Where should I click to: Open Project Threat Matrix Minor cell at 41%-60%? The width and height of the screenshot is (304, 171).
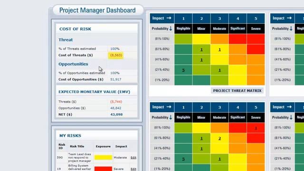click(x=201, y=60)
